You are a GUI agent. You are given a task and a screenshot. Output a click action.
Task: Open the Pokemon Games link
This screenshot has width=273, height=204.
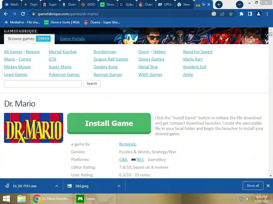click(x=64, y=74)
